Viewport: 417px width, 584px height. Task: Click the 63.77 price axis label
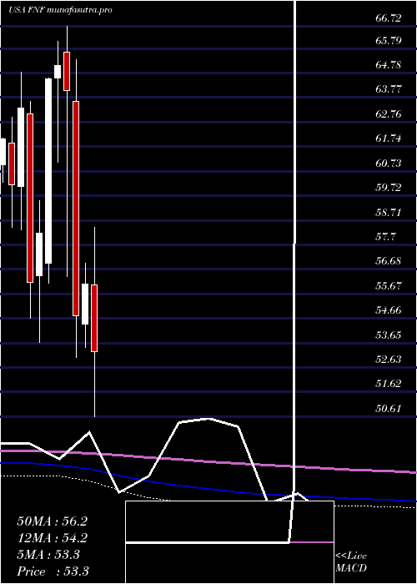pos(389,89)
